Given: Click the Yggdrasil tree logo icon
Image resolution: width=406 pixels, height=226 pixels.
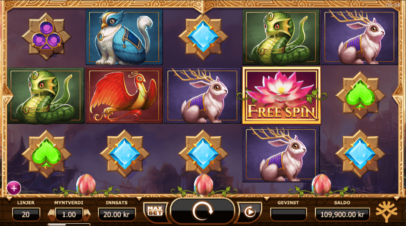Looking at the screenshot, I should pyautogui.click(x=386, y=211).
